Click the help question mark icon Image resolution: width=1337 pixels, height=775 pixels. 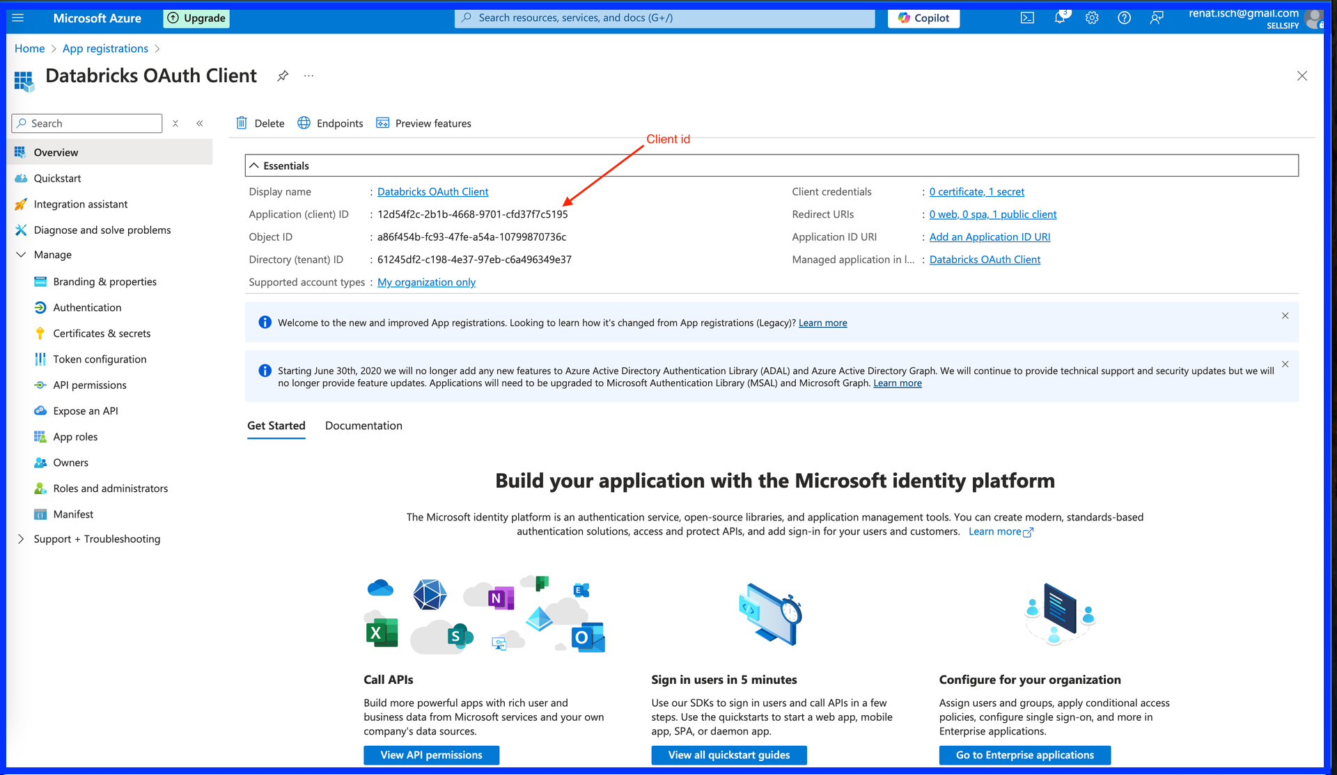[1124, 18]
